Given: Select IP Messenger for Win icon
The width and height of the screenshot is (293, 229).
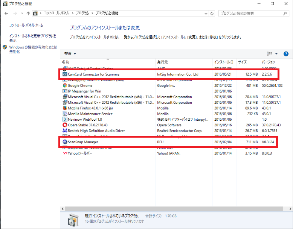Looking at the screenshot, I should point(65,91).
